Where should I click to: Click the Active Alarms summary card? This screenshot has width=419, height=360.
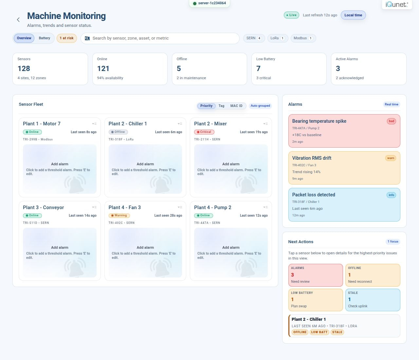[x=369, y=69]
